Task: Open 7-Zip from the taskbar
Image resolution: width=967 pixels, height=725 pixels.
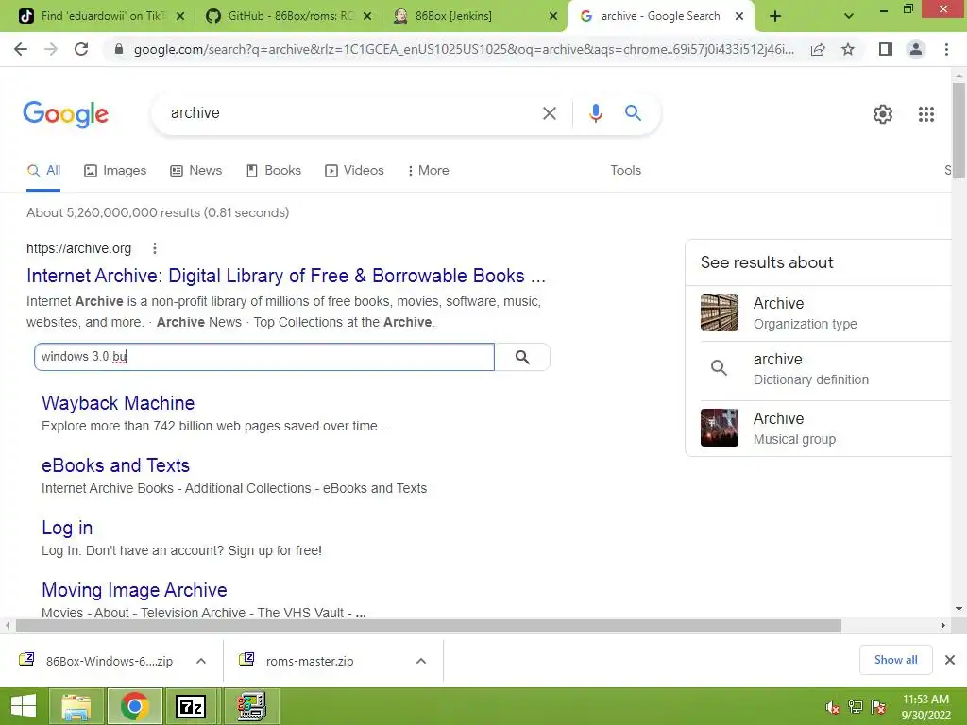Action: pyautogui.click(x=191, y=706)
